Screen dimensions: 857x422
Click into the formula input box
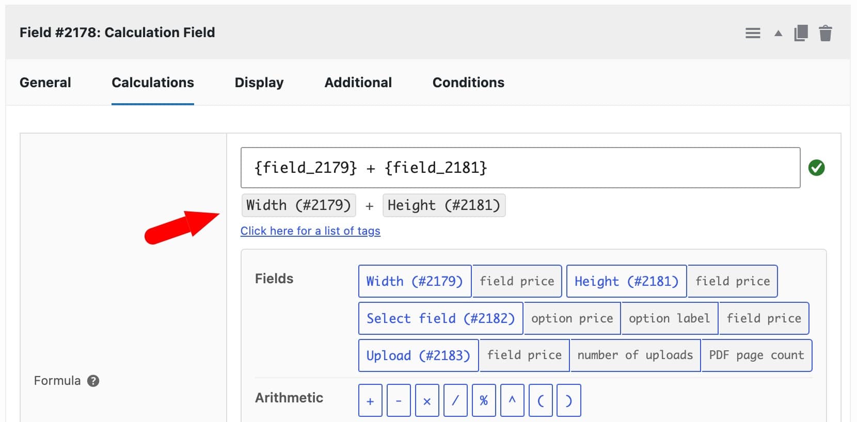pyautogui.click(x=520, y=168)
